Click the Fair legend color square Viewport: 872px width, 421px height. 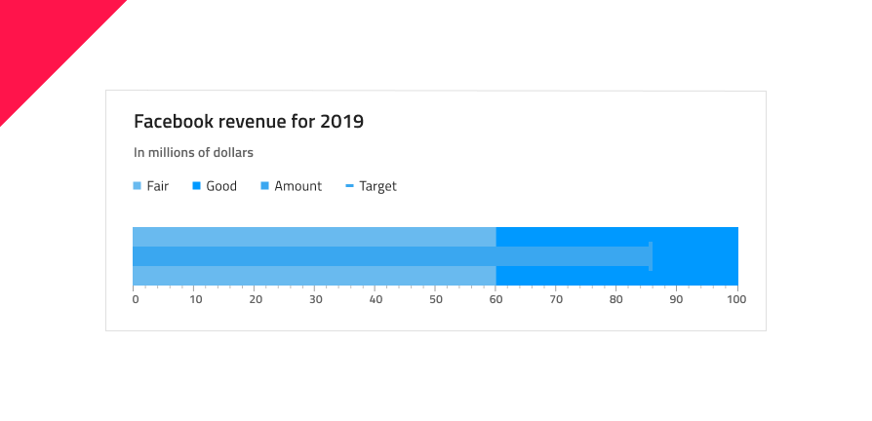click(138, 186)
